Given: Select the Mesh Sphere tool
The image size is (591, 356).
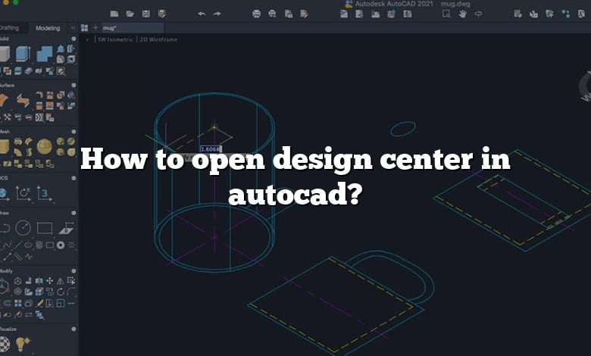Looking at the screenshot, I should coord(45,146).
